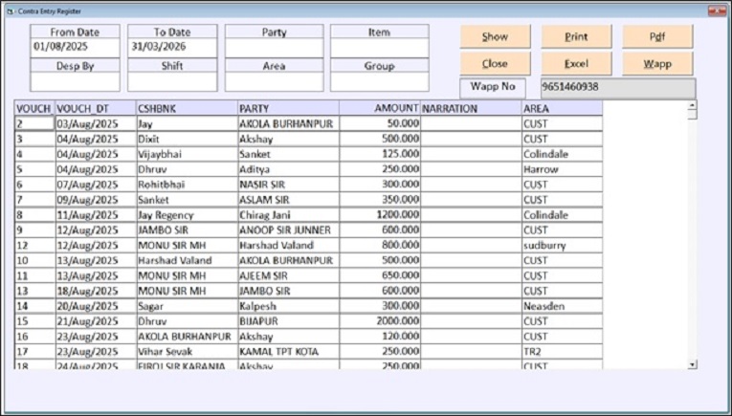Click the window title bar app icon
The width and height of the screenshot is (732, 416).
(10, 11)
